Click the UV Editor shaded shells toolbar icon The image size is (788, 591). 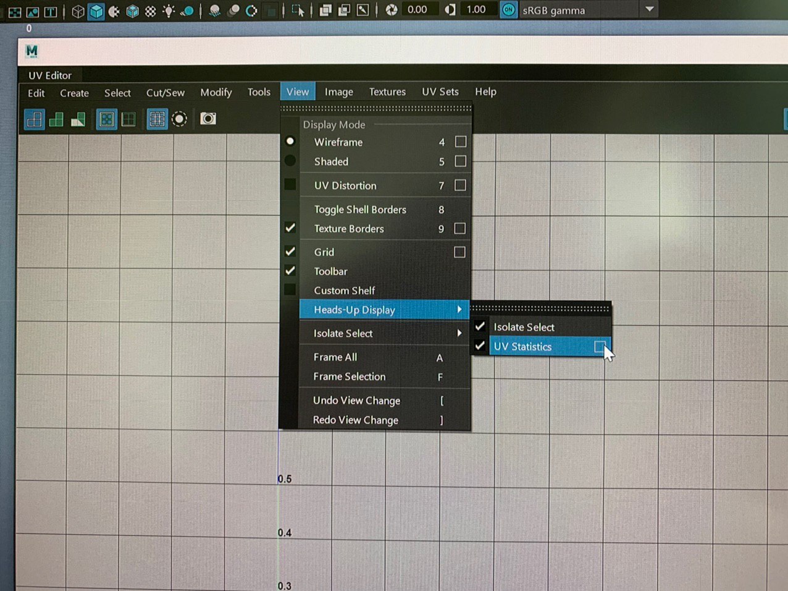(x=56, y=119)
